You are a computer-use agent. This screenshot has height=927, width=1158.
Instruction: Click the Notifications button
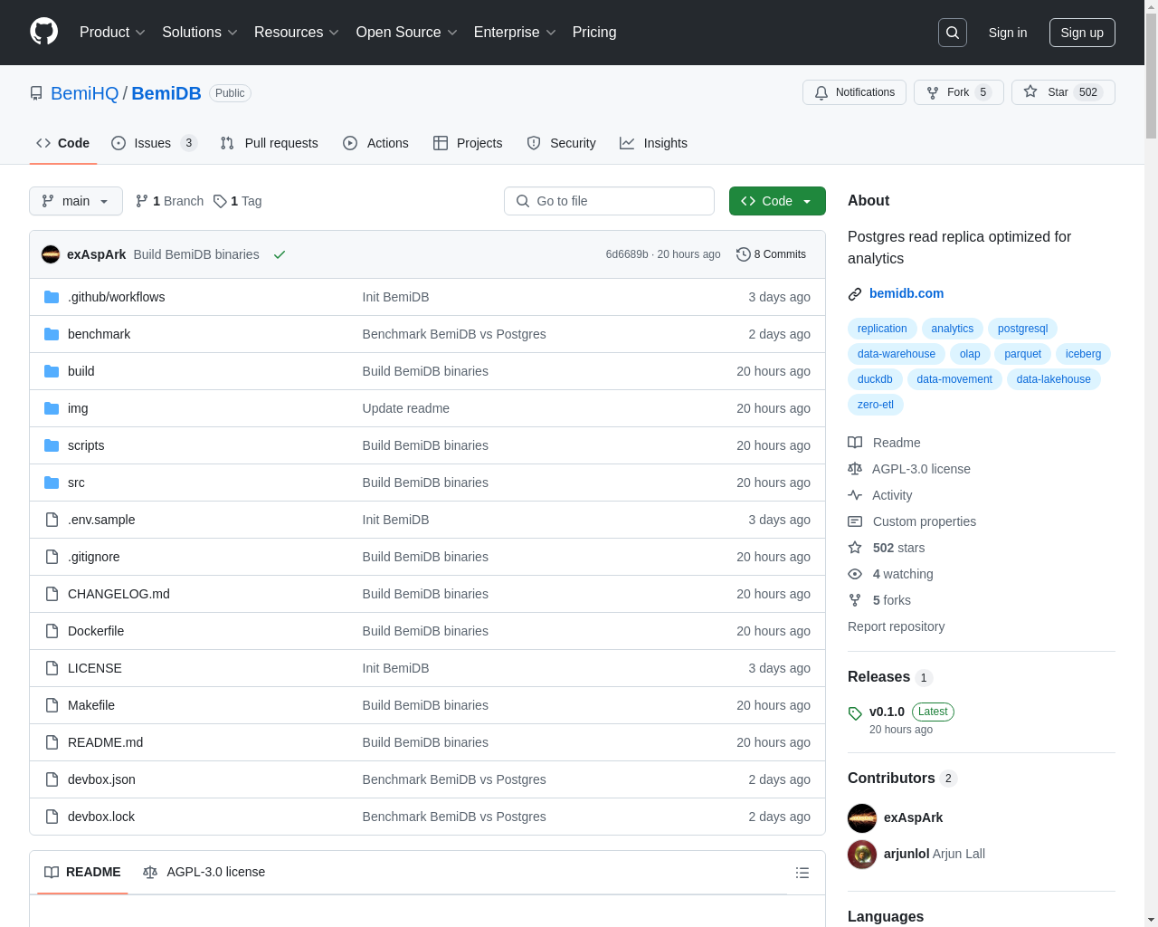click(854, 92)
